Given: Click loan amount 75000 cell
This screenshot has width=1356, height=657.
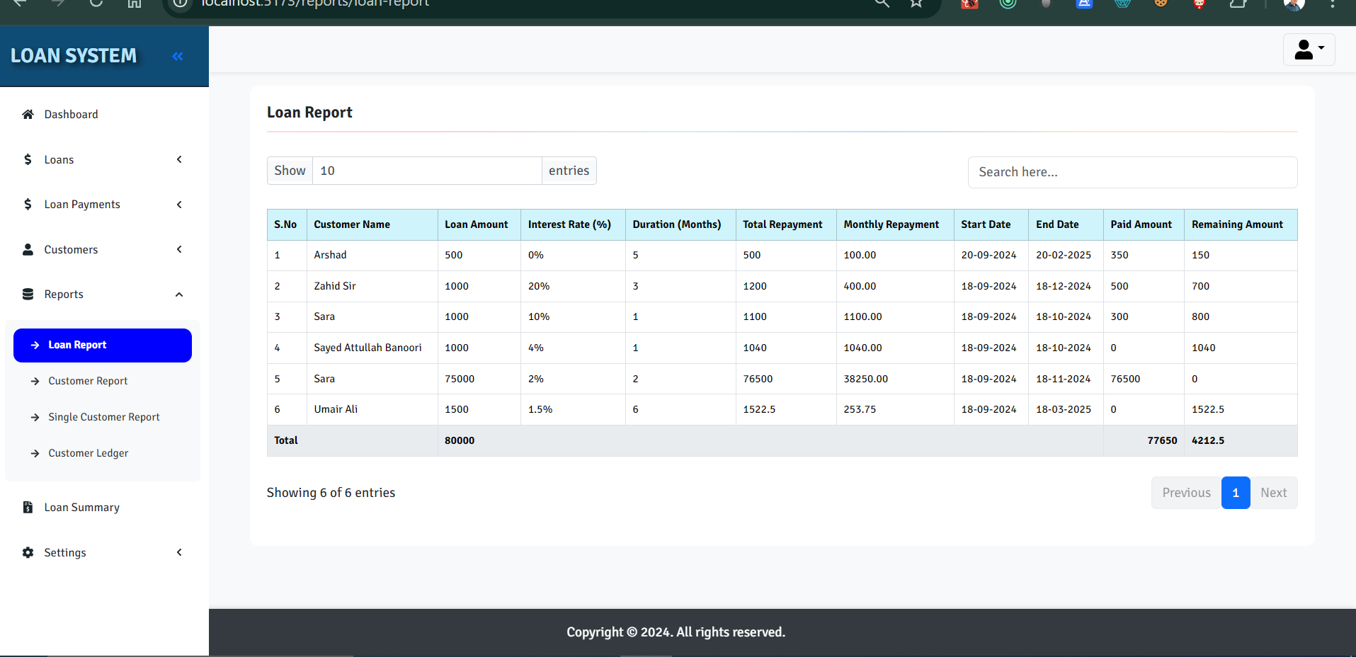Looking at the screenshot, I should [479, 379].
